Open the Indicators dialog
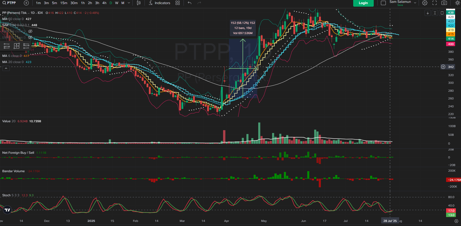The width and height of the screenshot is (461, 226). pyautogui.click(x=159, y=3)
